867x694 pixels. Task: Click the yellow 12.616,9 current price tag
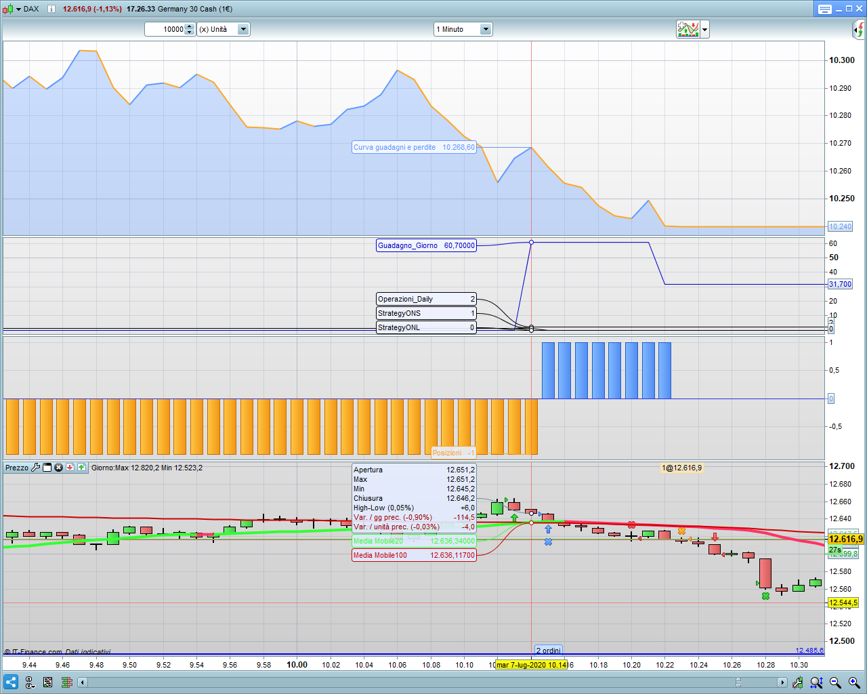pyautogui.click(x=845, y=539)
